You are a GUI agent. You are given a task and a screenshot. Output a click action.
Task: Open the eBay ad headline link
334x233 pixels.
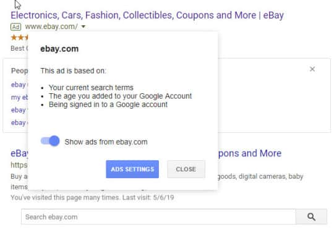[x=147, y=15]
